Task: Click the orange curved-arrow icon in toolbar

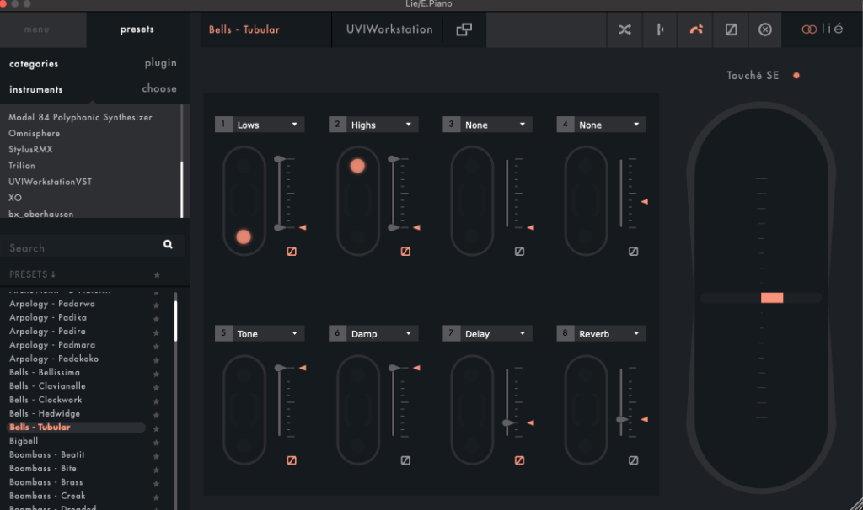Action: 695,29
